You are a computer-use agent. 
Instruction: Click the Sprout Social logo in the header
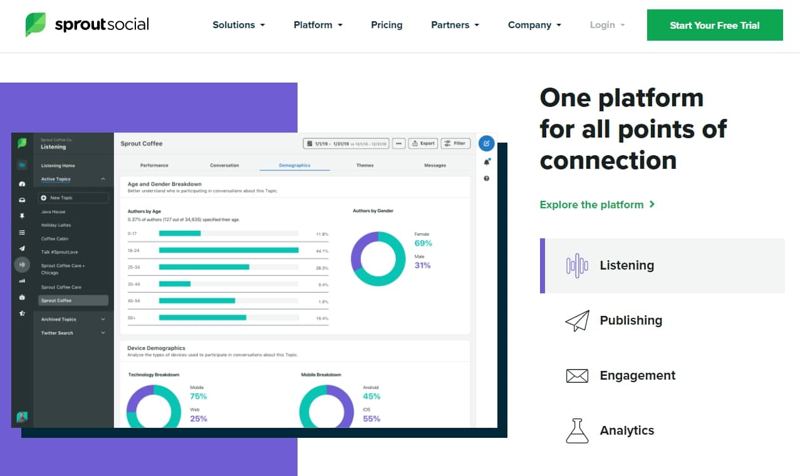(x=87, y=25)
